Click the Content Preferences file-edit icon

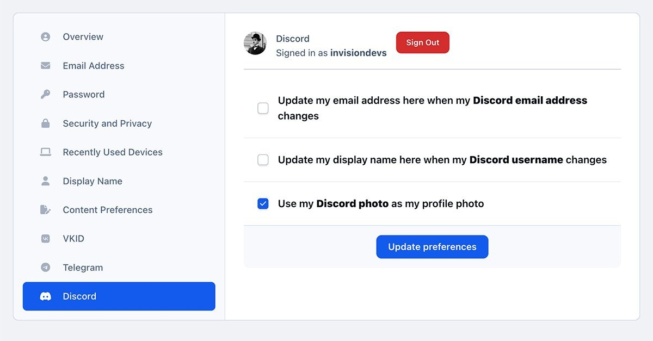[46, 210]
